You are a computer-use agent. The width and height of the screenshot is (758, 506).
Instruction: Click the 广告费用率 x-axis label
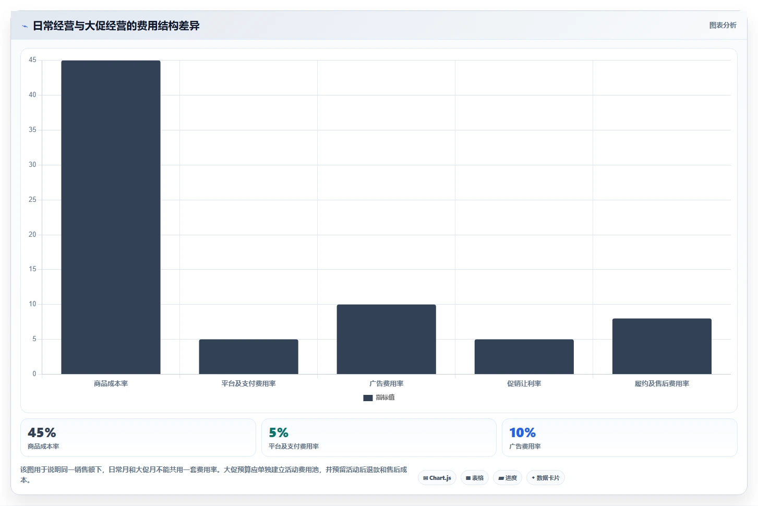pos(386,383)
